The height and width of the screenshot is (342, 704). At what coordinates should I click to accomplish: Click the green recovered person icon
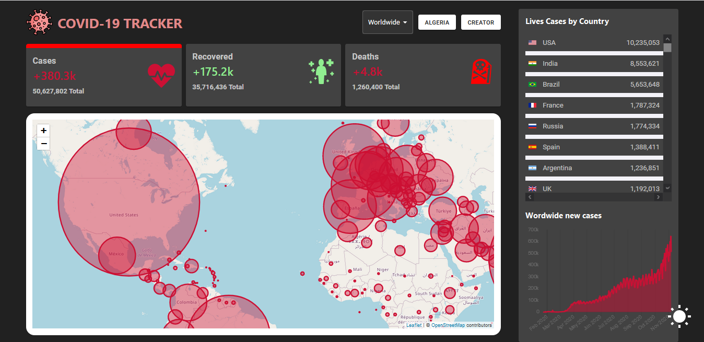[x=321, y=72]
